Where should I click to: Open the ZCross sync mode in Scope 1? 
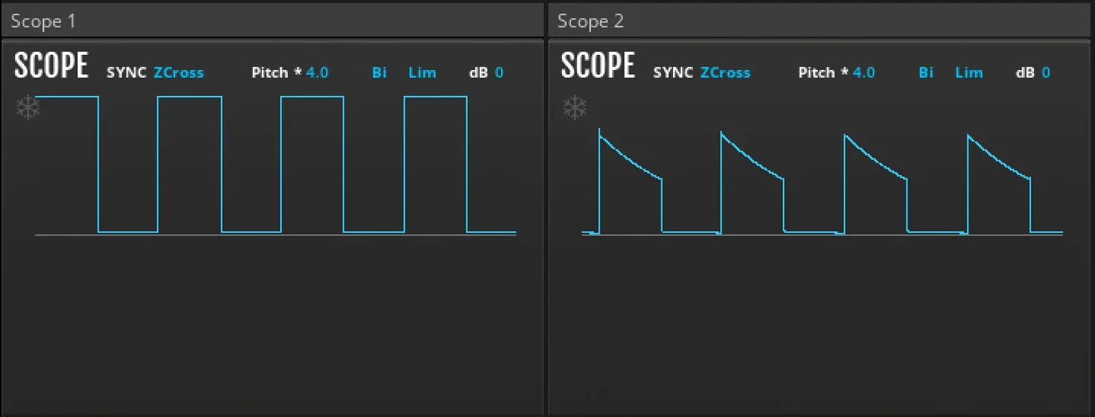coord(178,73)
